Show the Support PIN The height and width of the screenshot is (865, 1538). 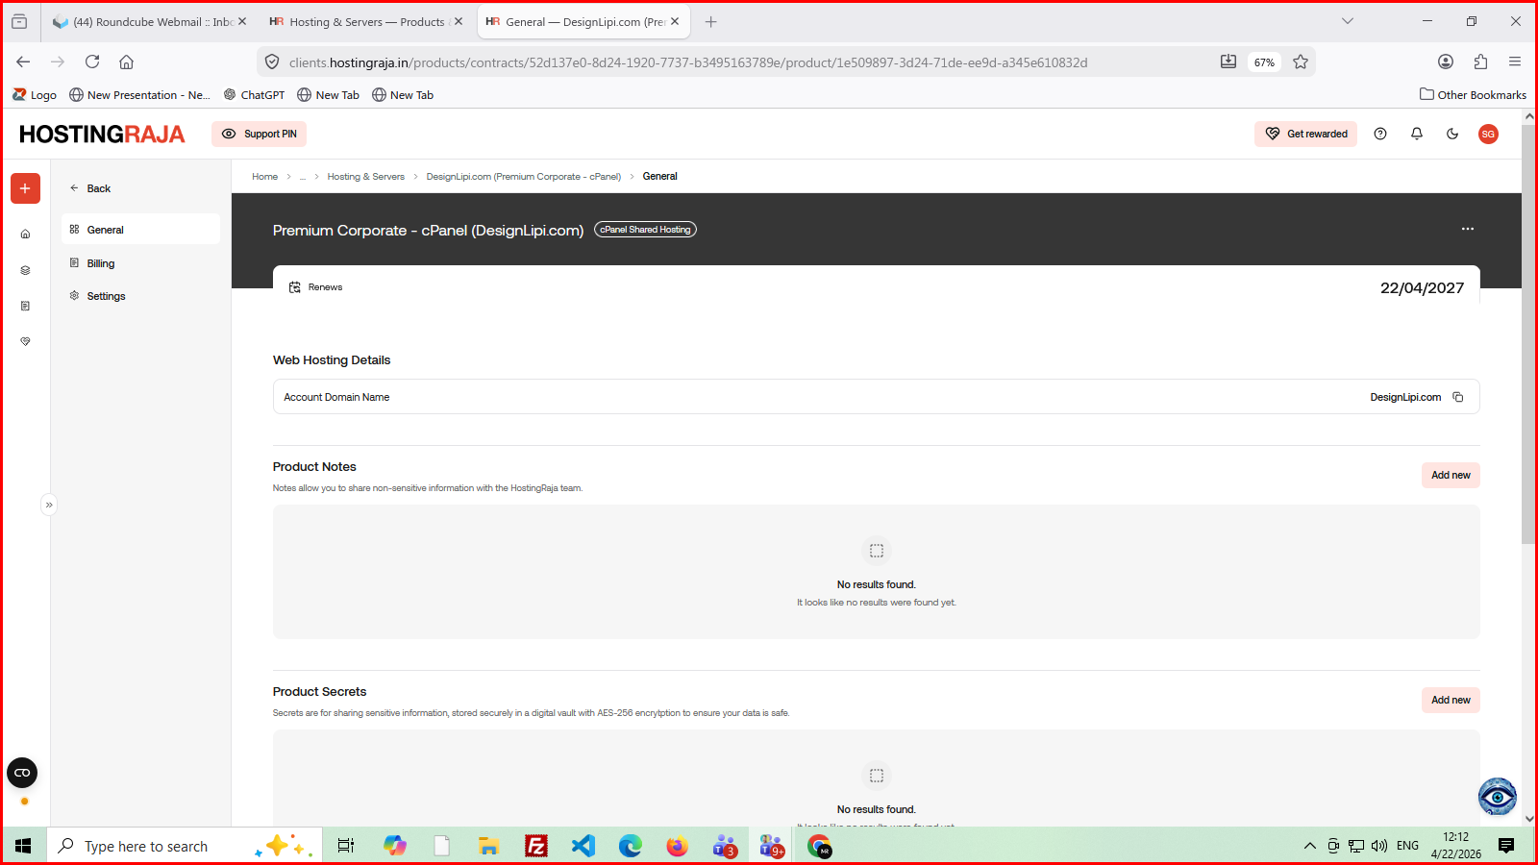(260, 134)
